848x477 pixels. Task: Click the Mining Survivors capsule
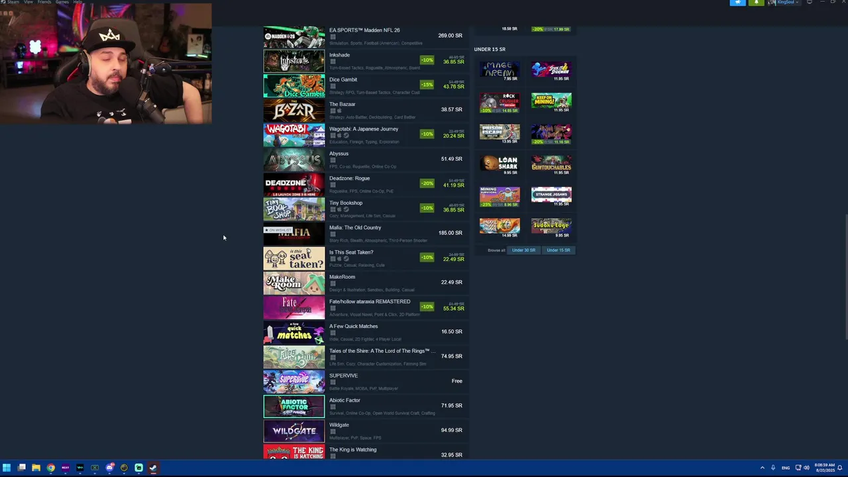click(x=500, y=197)
